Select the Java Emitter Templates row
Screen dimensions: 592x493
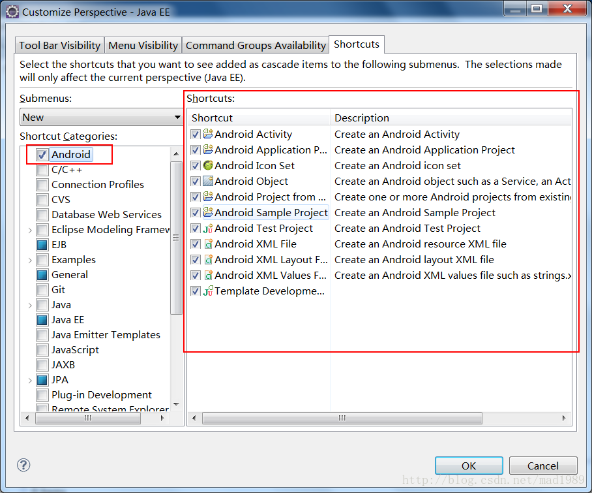click(106, 334)
